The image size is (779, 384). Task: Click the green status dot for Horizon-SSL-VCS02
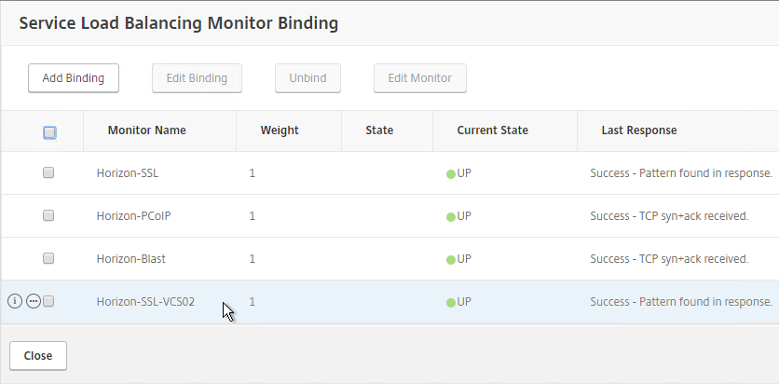[x=451, y=303]
